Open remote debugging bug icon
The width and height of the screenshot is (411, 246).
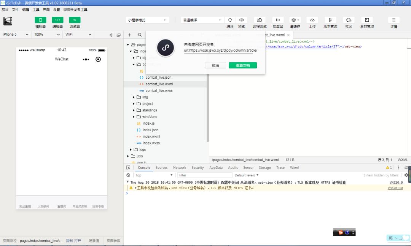click(x=260, y=20)
